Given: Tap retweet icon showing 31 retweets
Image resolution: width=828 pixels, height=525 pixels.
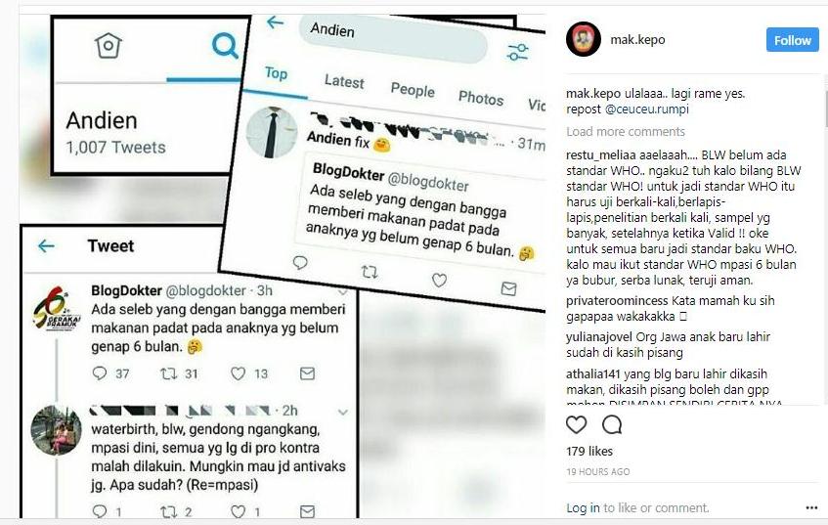Looking at the screenshot, I should point(168,373).
